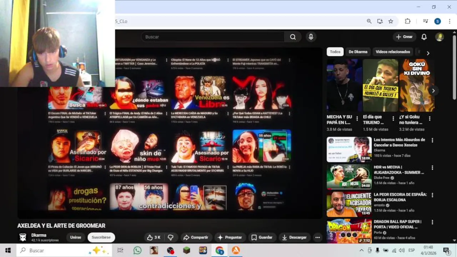Open options for LA PEOR ESCORIA DE ESPAÑA video
The width and height of the screenshot is (457, 257).
[x=432, y=195]
